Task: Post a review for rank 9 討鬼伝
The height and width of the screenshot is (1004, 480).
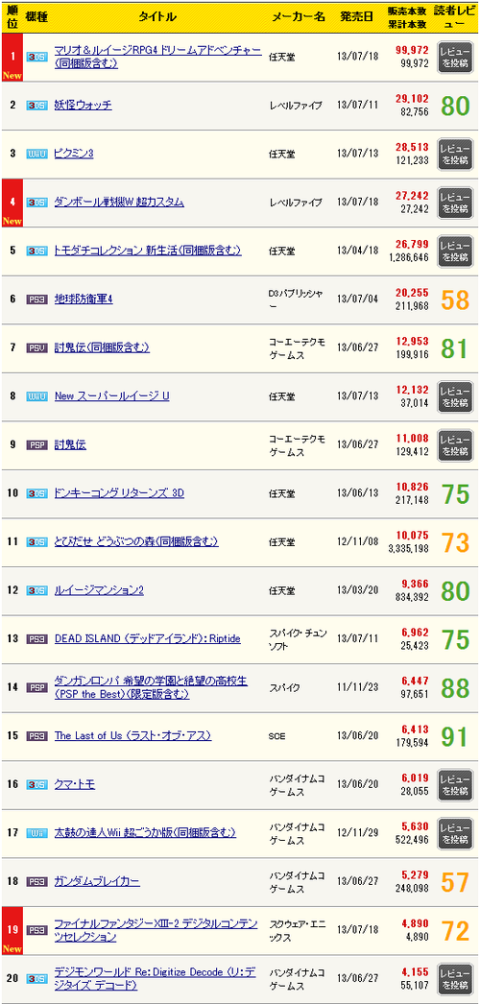Action: click(455, 445)
